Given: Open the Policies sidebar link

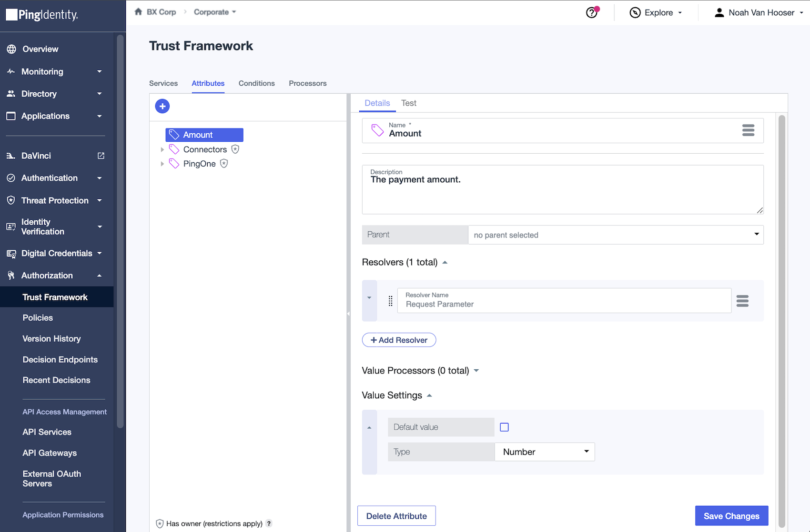Looking at the screenshot, I should (x=38, y=318).
